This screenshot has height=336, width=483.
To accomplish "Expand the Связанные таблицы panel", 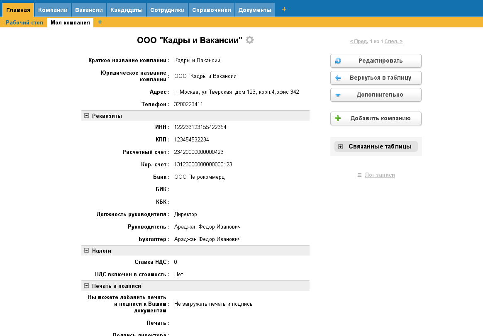I will [x=341, y=146].
